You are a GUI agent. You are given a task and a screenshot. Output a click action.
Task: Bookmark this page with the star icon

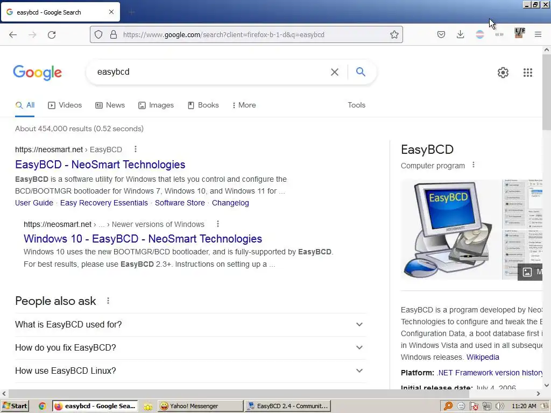click(x=394, y=34)
